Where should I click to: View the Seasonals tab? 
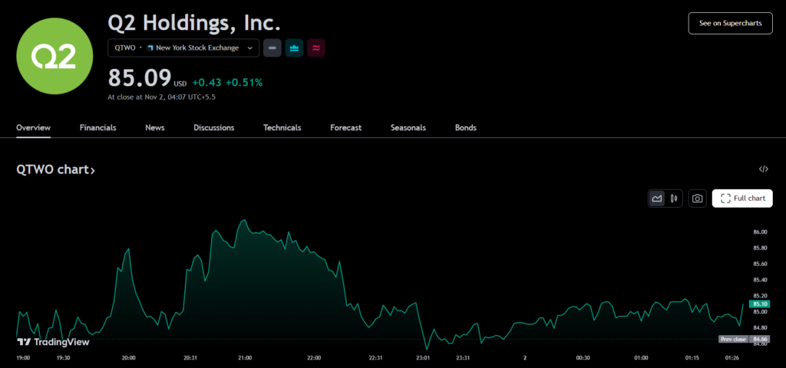(x=408, y=128)
